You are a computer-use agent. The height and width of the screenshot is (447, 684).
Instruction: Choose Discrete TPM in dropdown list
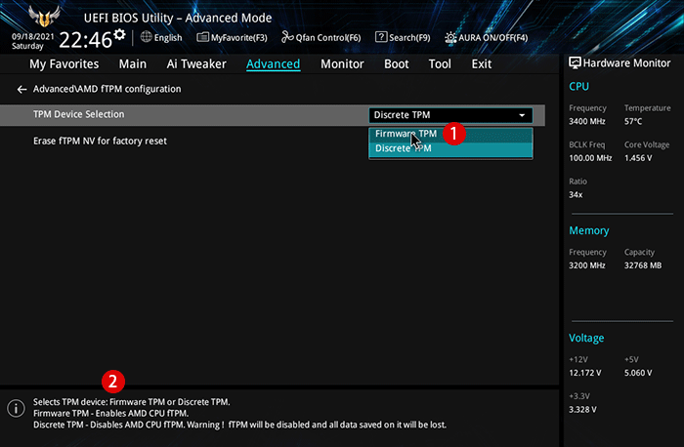tap(450, 148)
